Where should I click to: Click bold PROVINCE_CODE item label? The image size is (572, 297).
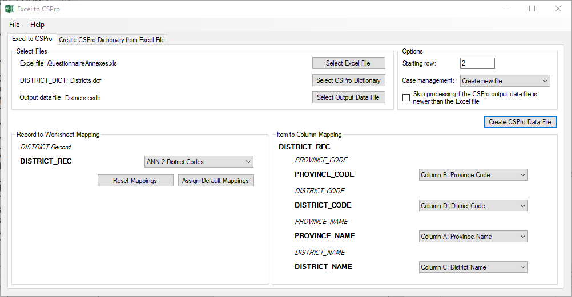click(324, 174)
